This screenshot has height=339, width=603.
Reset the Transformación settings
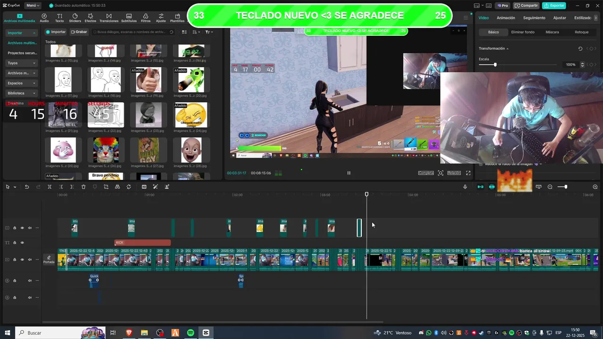[580, 48]
